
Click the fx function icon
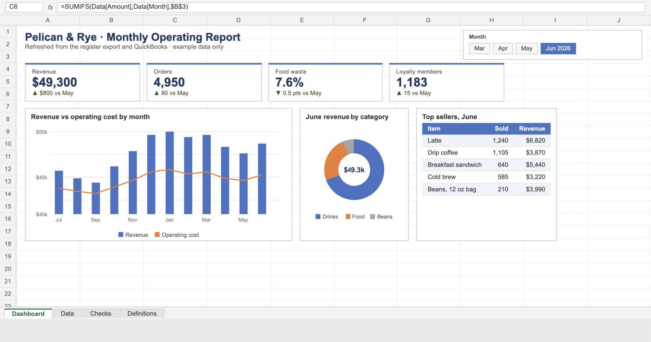point(50,7)
